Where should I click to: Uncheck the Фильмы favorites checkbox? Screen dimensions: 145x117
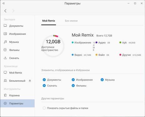tap(73, 85)
